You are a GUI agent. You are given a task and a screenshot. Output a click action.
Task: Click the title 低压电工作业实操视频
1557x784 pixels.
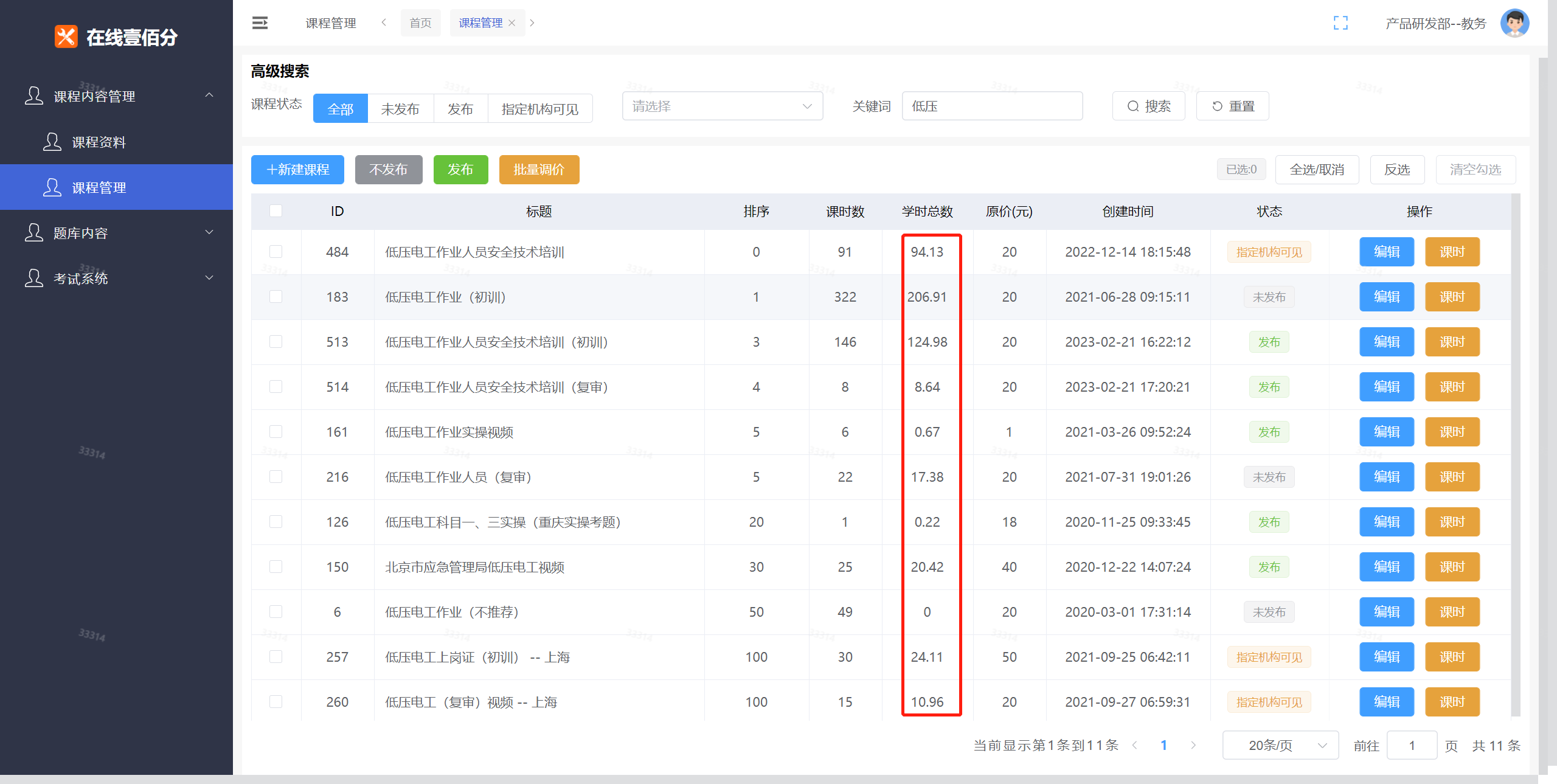point(449,432)
